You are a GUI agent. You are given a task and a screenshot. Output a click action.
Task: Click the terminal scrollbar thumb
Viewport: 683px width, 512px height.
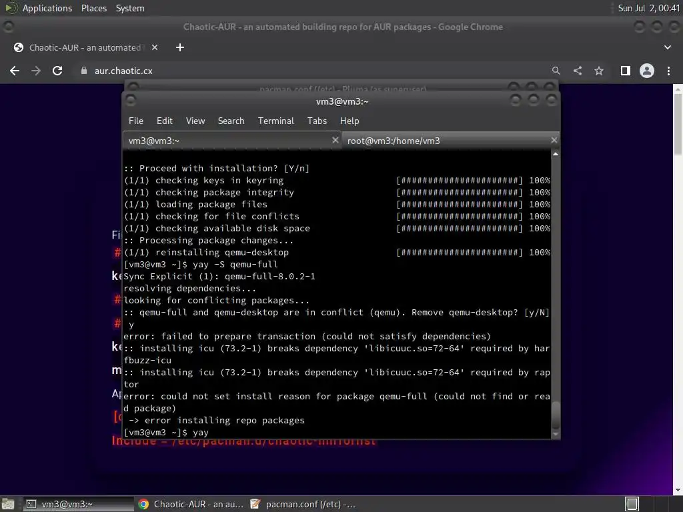tap(556, 415)
